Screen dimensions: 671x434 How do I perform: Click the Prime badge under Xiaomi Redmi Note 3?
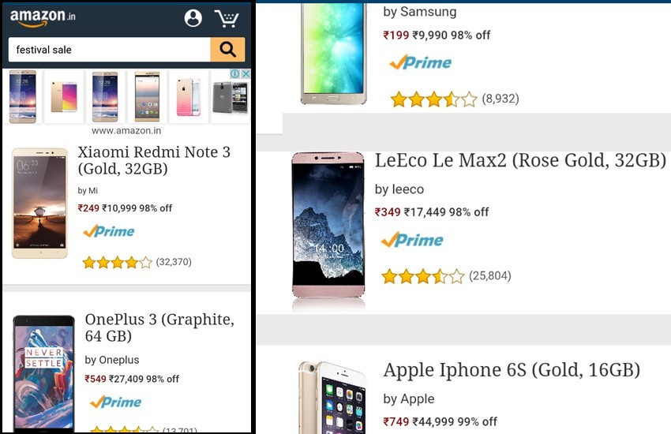click(x=109, y=231)
